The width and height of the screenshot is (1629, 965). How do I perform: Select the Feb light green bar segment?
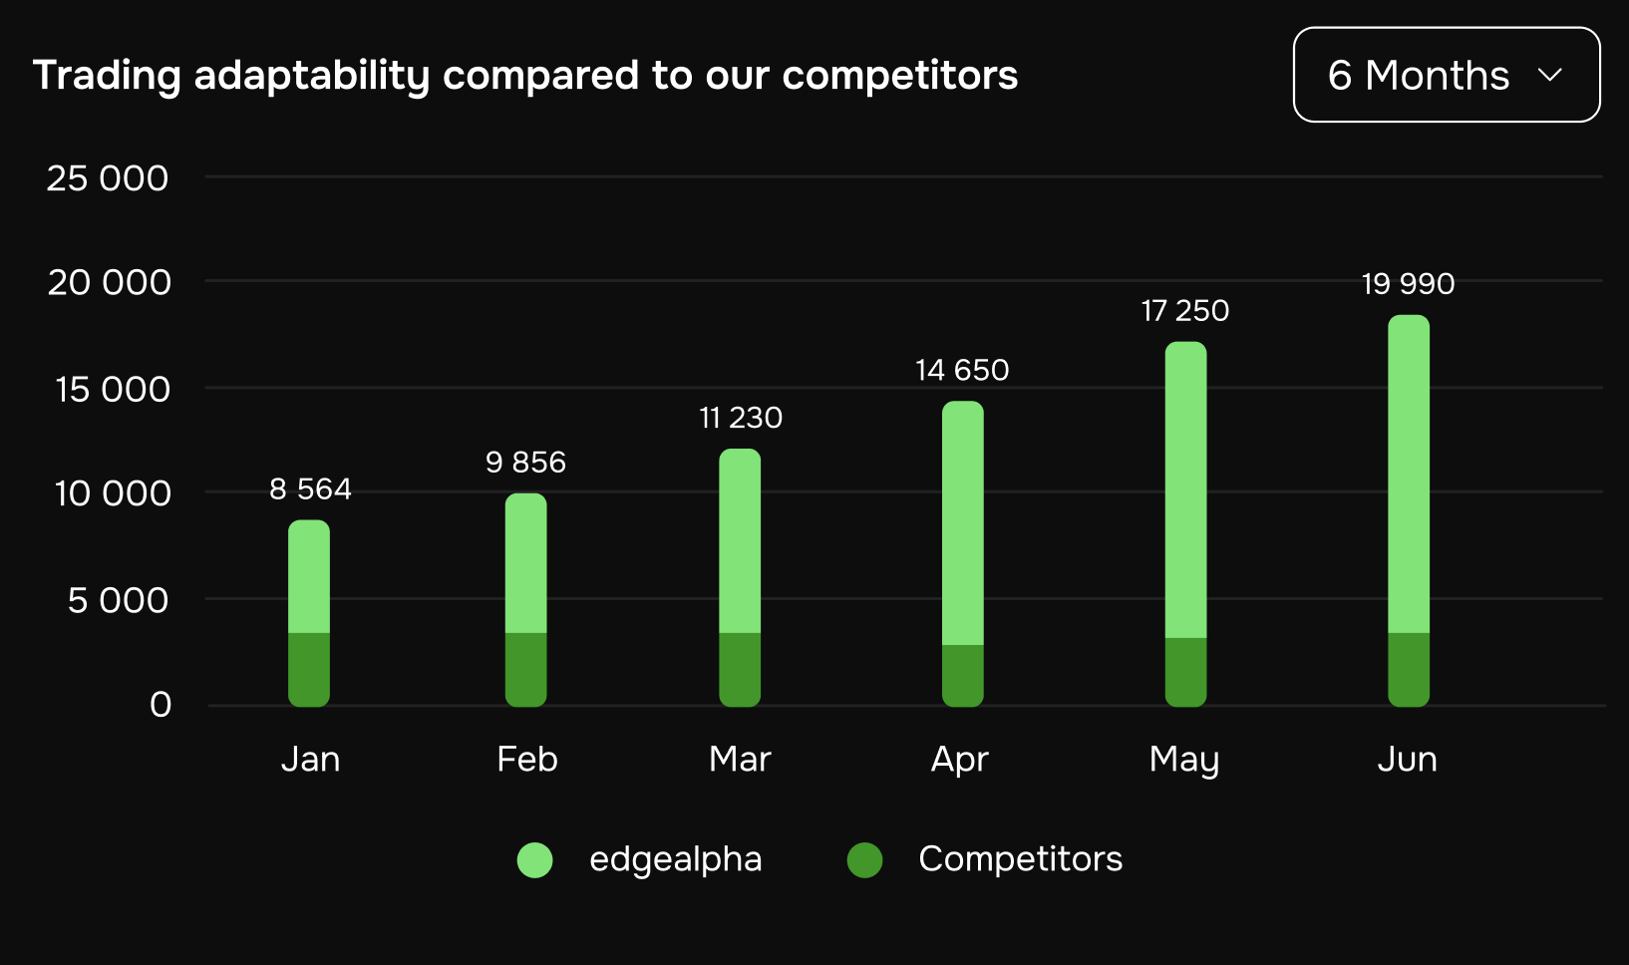pyautogui.click(x=525, y=563)
